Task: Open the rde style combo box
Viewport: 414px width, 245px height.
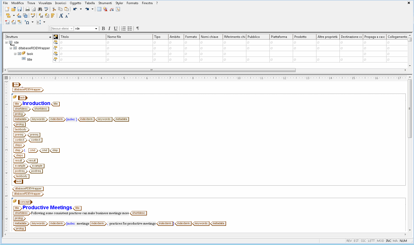Action: [86, 29]
